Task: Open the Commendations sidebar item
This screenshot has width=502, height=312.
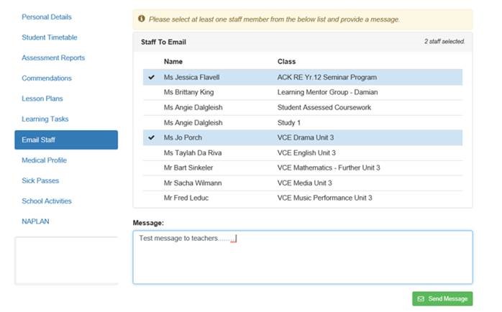Action: pos(47,78)
